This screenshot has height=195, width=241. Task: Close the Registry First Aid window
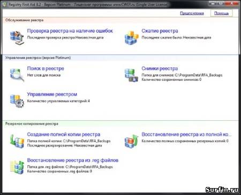(231, 3)
